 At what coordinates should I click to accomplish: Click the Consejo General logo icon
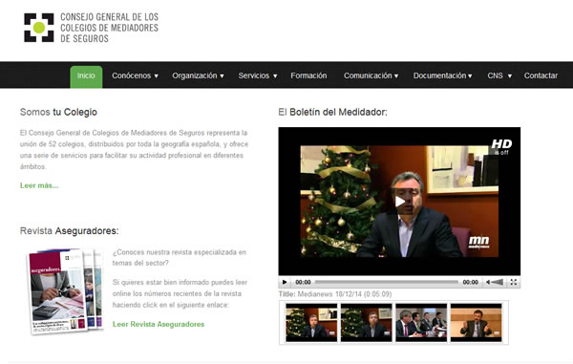pos(39,28)
